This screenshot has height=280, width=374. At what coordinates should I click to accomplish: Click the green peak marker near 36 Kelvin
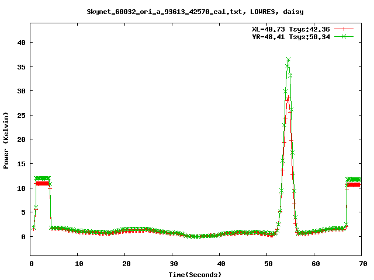tap(288, 59)
